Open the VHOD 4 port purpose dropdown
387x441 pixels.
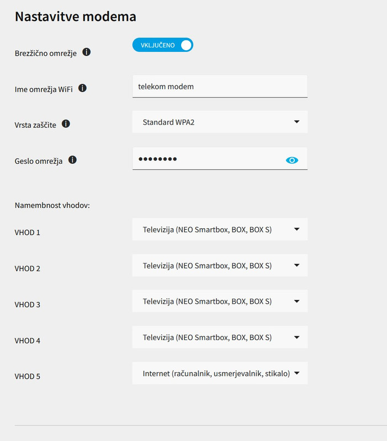(220, 337)
